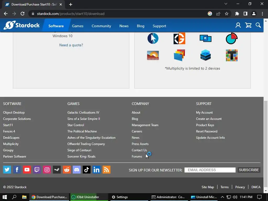Open Chrome extensions puzzle icon
268x201 pixels.
tap(237, 14)
